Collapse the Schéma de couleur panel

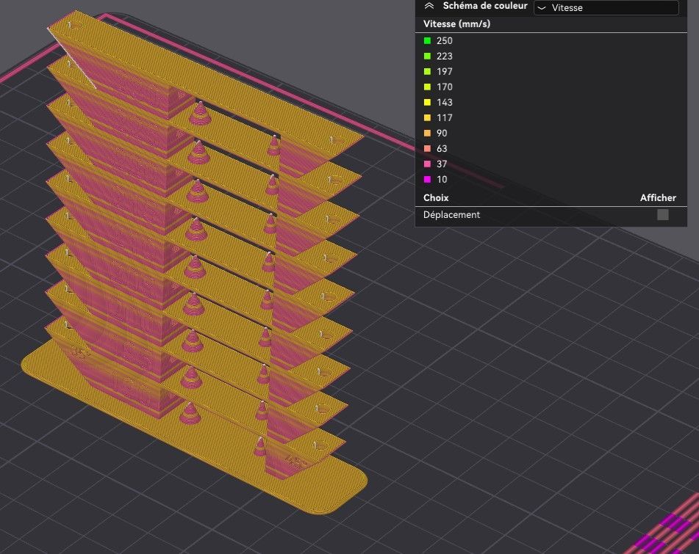tap(429, 6)
